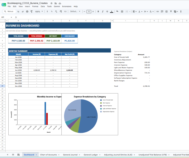Open the Name box dropdown arrow

(11, 17)
